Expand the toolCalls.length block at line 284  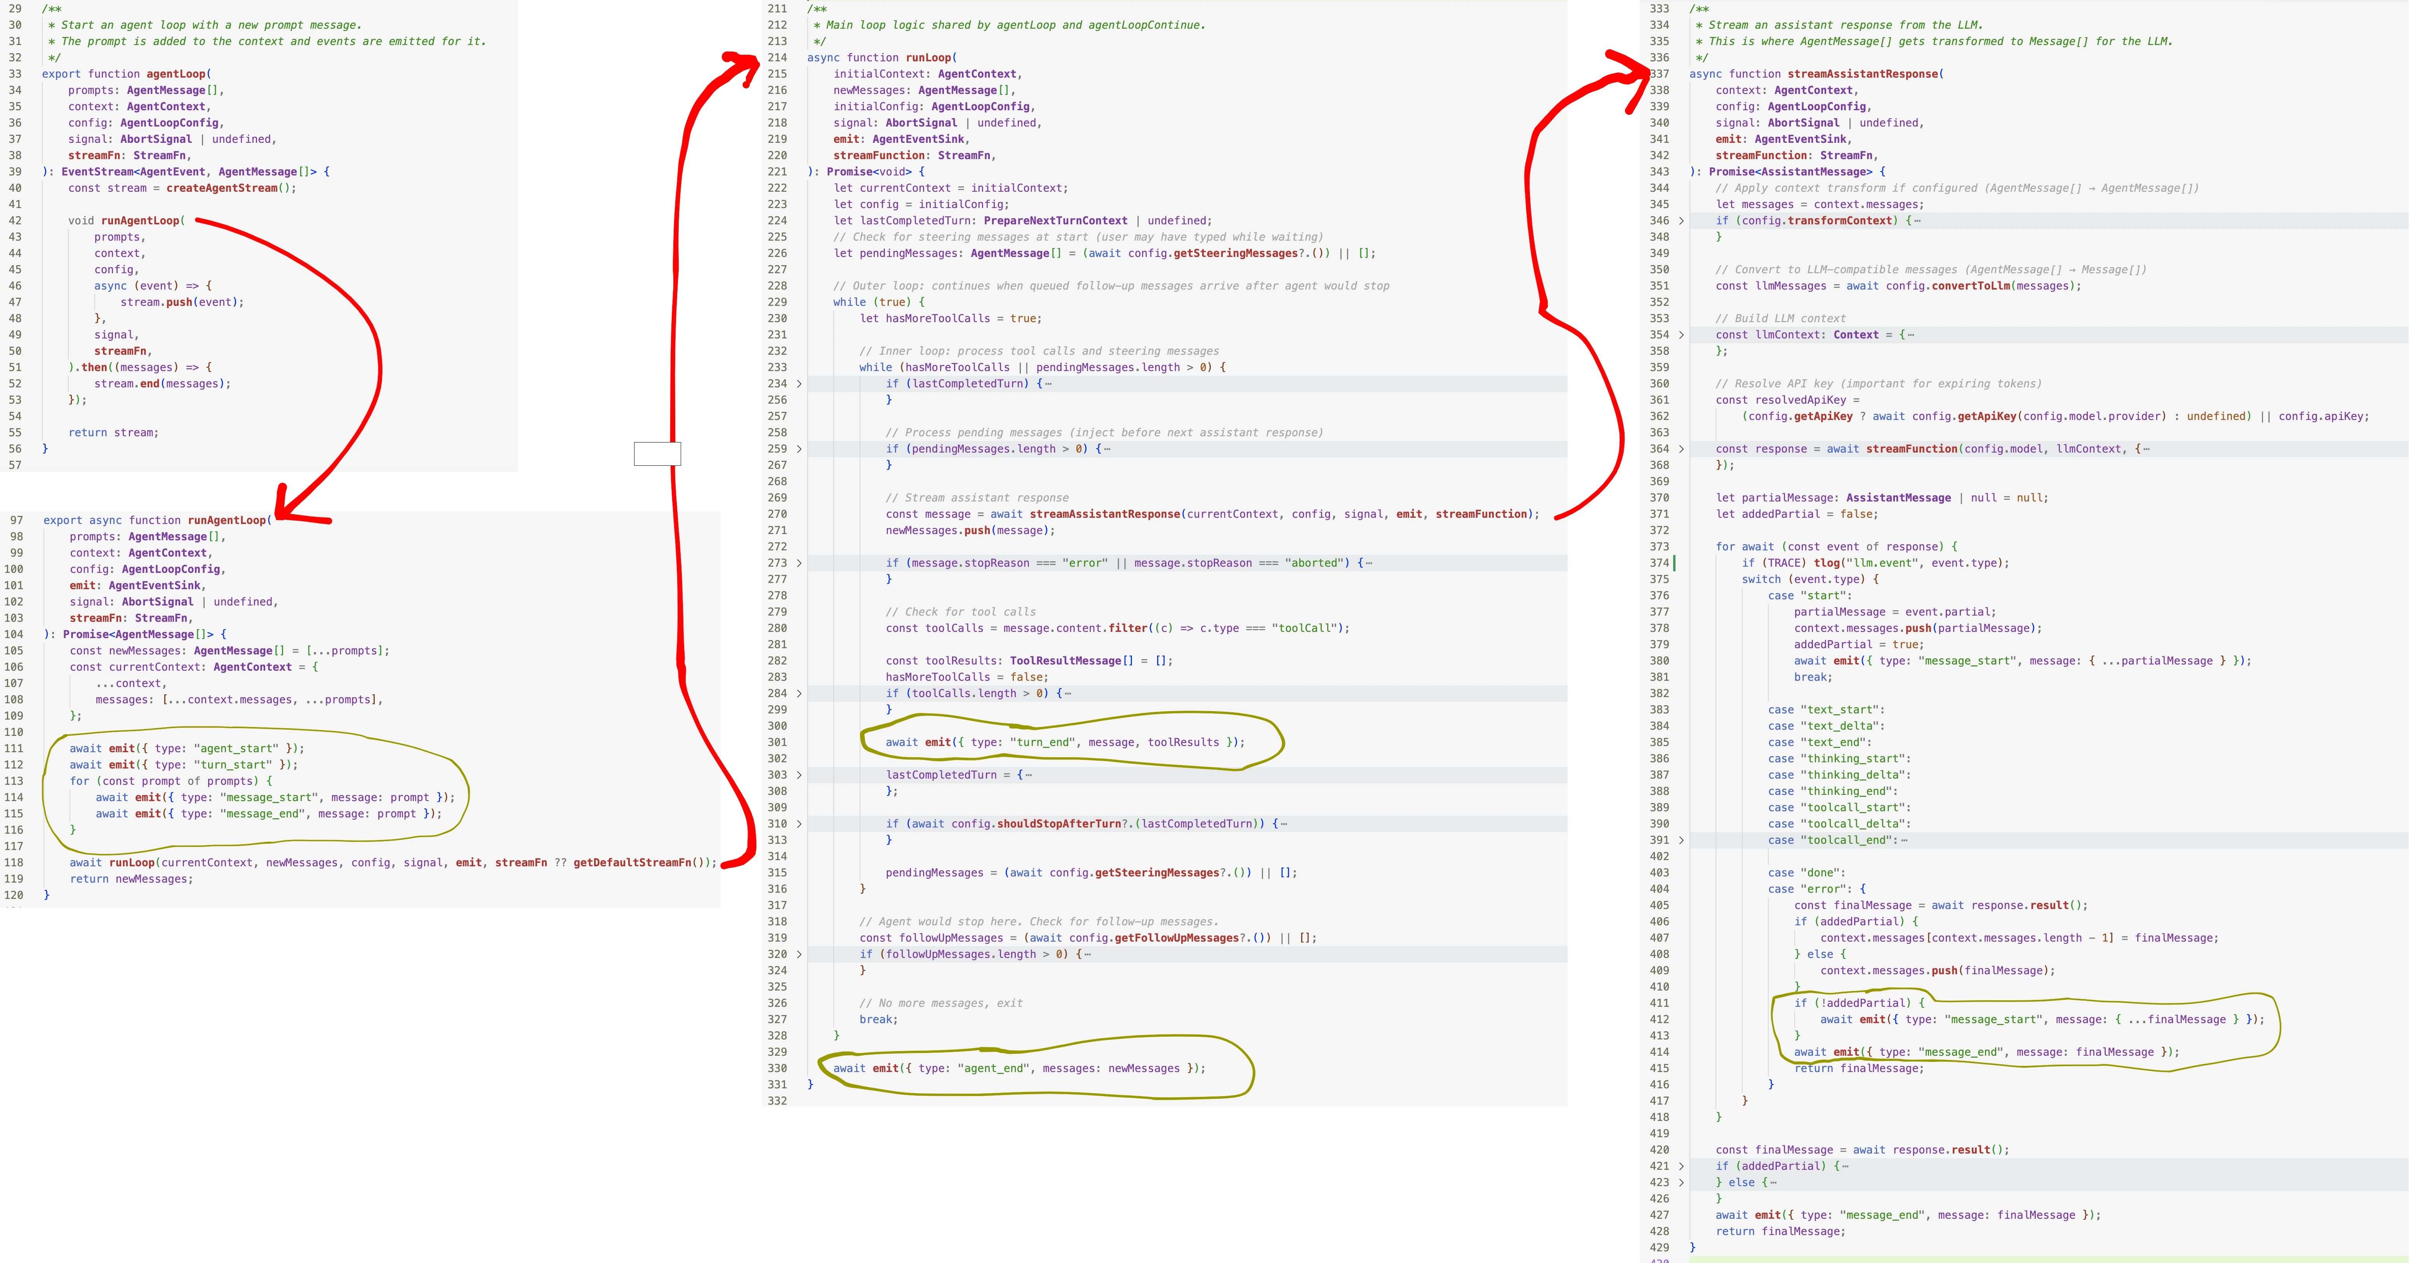point(799,694)
